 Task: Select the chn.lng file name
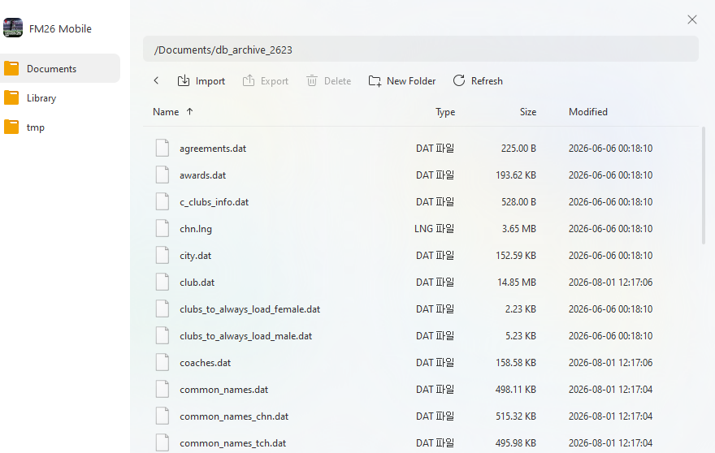pos(196,229)
